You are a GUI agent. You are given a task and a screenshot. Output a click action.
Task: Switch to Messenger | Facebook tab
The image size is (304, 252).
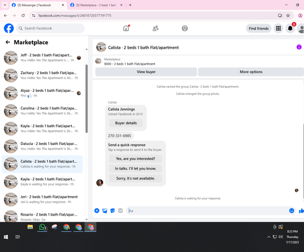(x=38, y=5)
